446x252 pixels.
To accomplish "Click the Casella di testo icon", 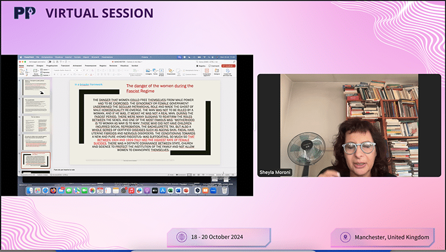I will point(162,71).
